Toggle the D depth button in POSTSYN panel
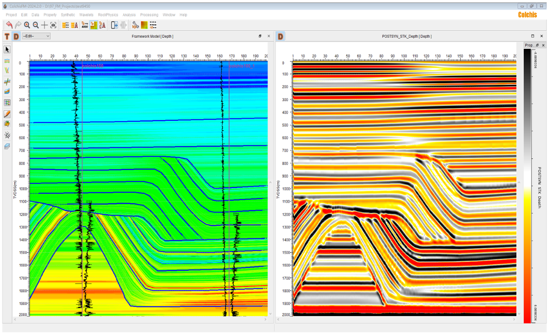 tap(280, 36)
